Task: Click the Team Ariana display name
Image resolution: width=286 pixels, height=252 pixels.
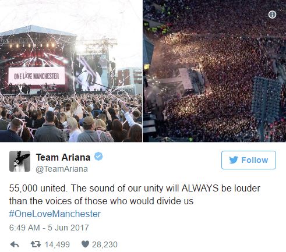Action: point(63,157)
